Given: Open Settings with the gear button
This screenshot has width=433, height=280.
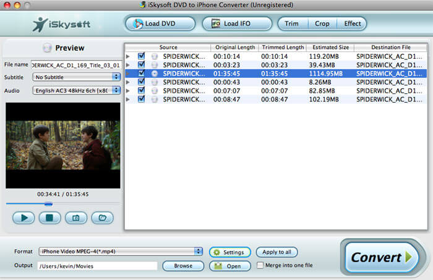Looking at the screenshot, I should [230, 252].
